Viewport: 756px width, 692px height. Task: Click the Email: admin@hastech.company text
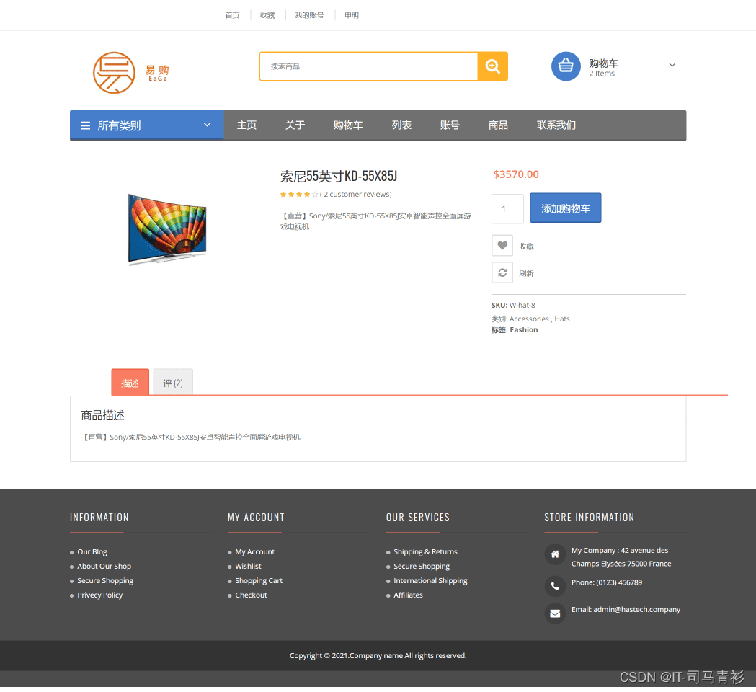626,610
